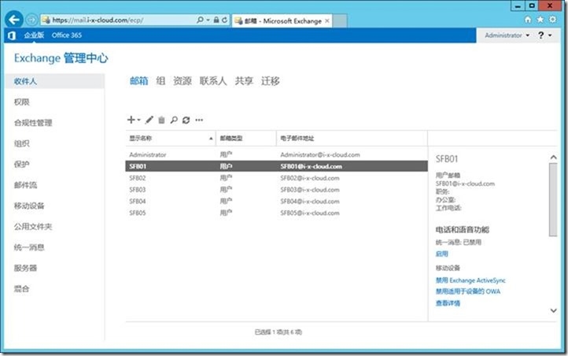Open 邮件流 in left navigation
Image resolution: width=568 pixels, height=356 pixels.
pyautogui.click(x=25, y=185)
